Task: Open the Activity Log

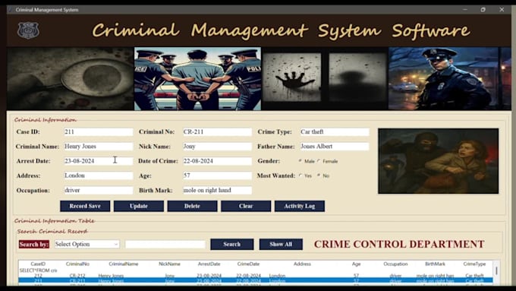Action: [300, 206]
